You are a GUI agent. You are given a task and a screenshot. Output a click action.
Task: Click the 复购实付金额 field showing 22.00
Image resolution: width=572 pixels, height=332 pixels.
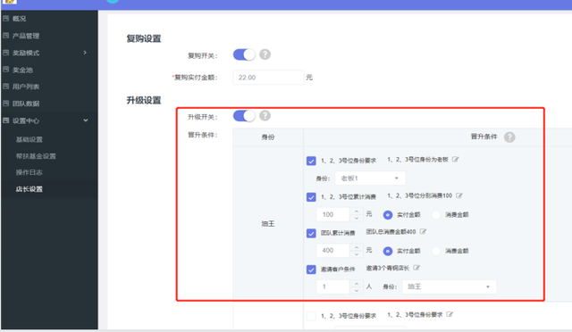coord(268,78)
